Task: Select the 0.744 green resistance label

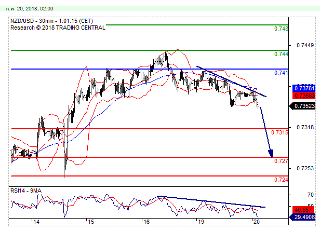Action: coord(281,54)
